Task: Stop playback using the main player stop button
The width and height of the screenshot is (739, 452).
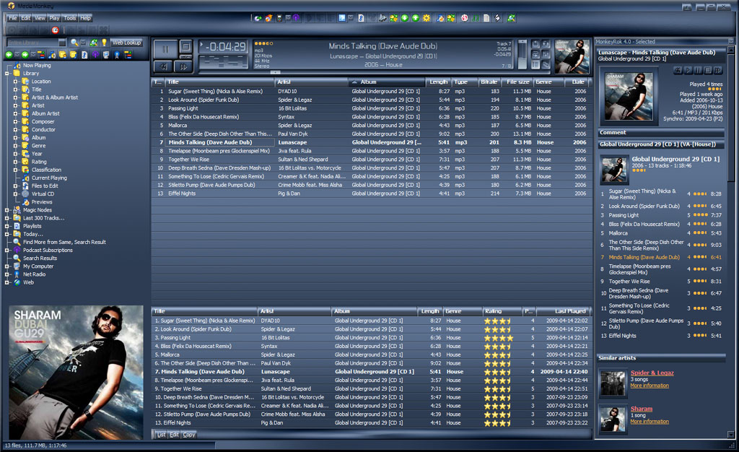Action: [185, 47]
